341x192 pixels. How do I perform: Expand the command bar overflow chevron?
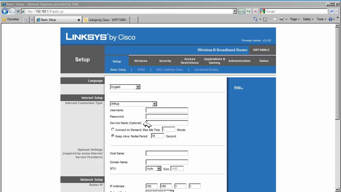point(338,18)
